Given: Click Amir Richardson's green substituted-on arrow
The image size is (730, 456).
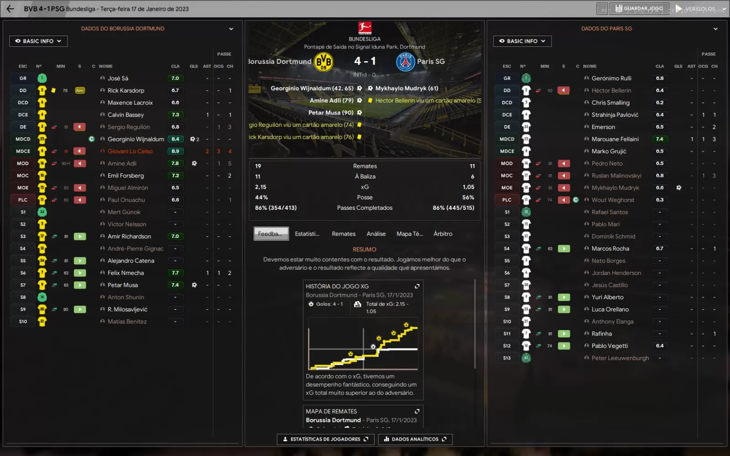Looking at the screenshot, I should click(80, 236).
